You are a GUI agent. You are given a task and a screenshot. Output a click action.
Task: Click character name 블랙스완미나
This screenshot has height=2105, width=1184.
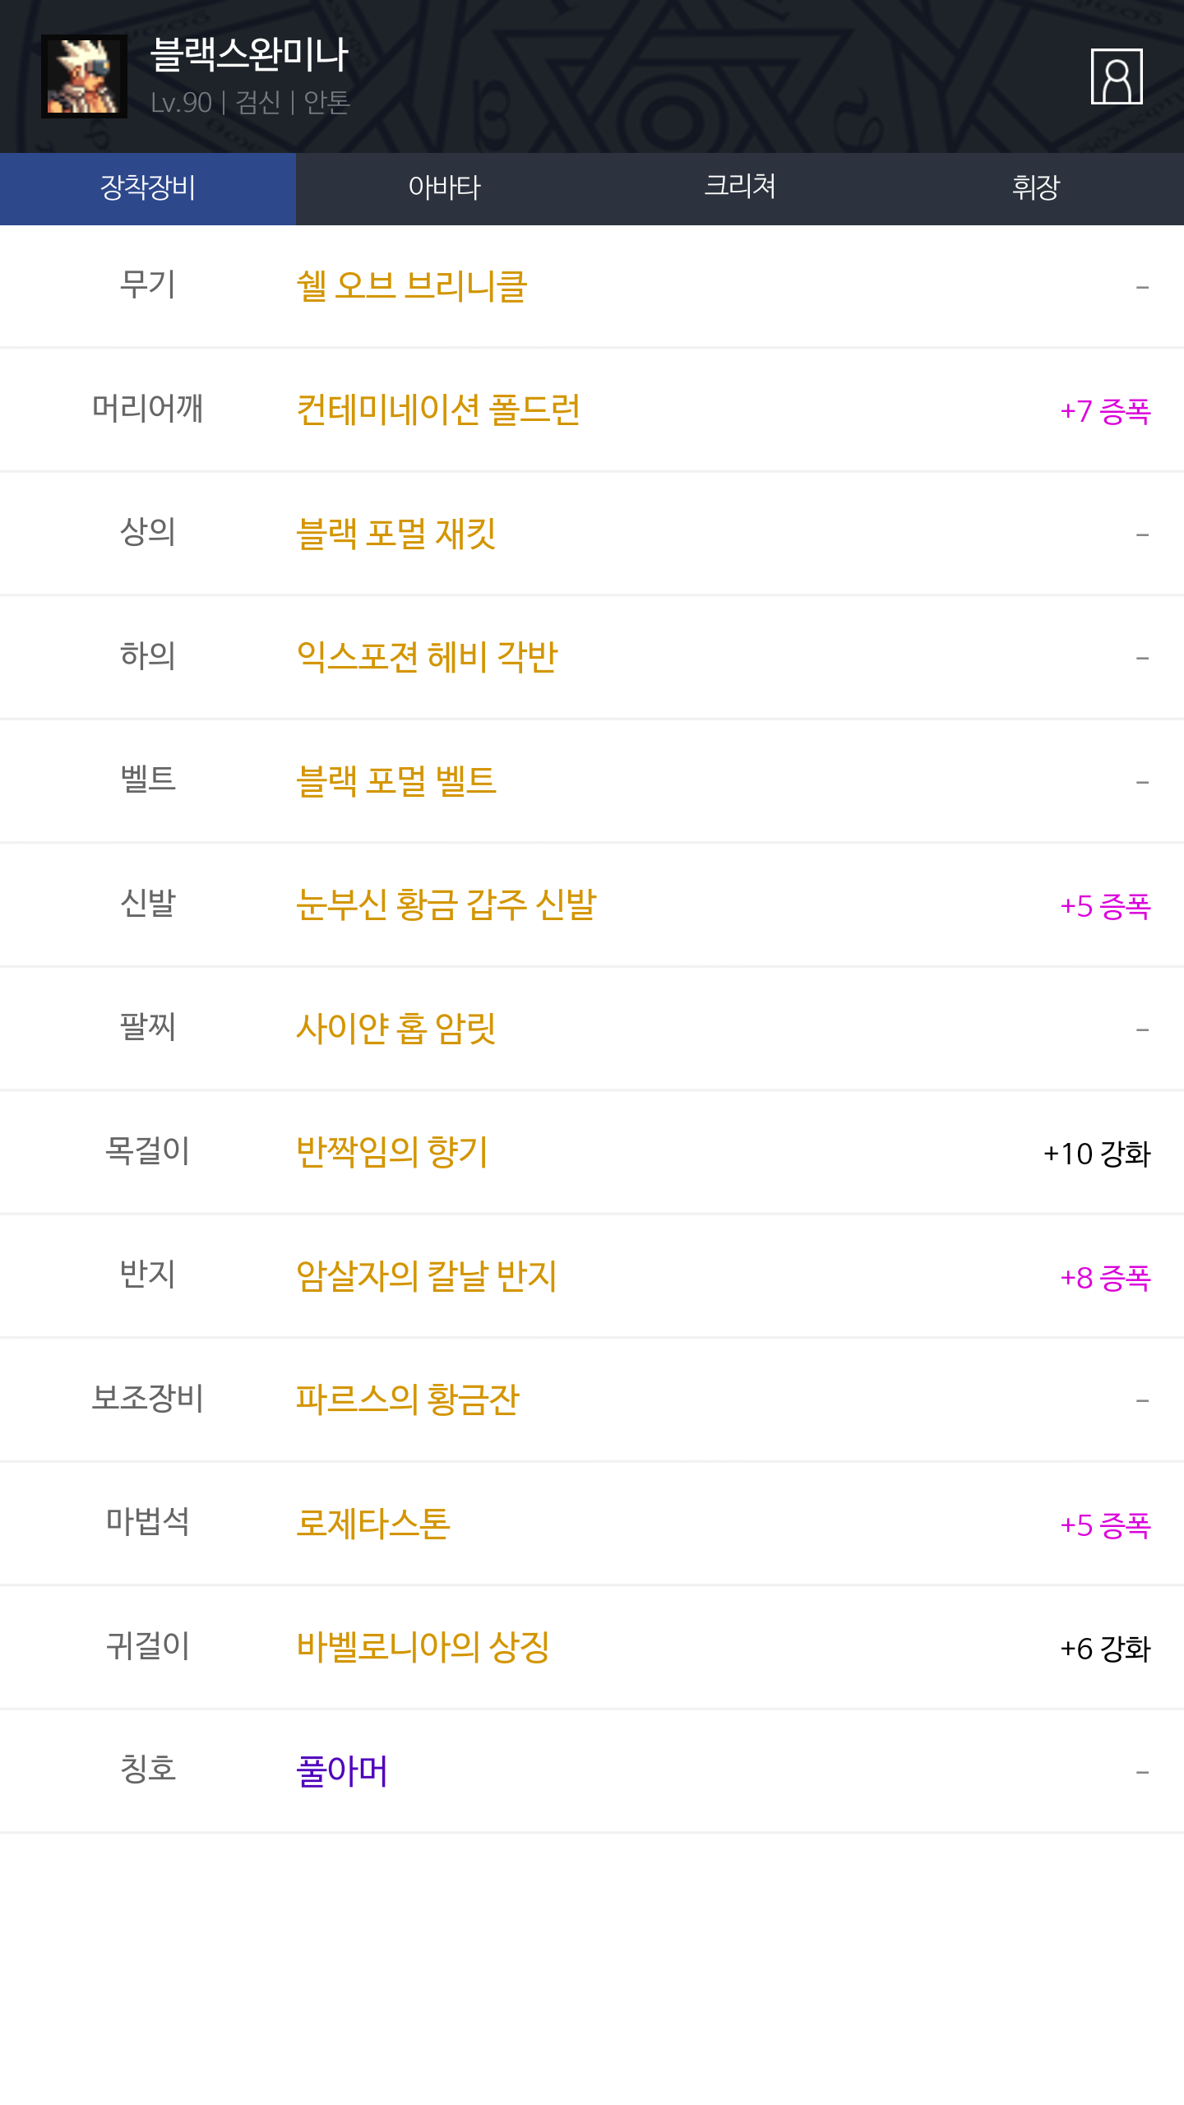coord(249,54)
